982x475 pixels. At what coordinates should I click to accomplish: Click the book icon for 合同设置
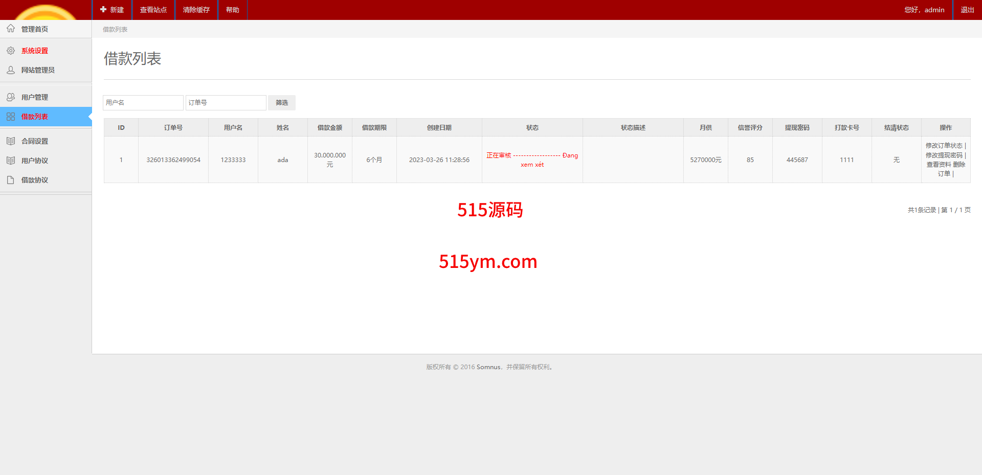[11, 141]
